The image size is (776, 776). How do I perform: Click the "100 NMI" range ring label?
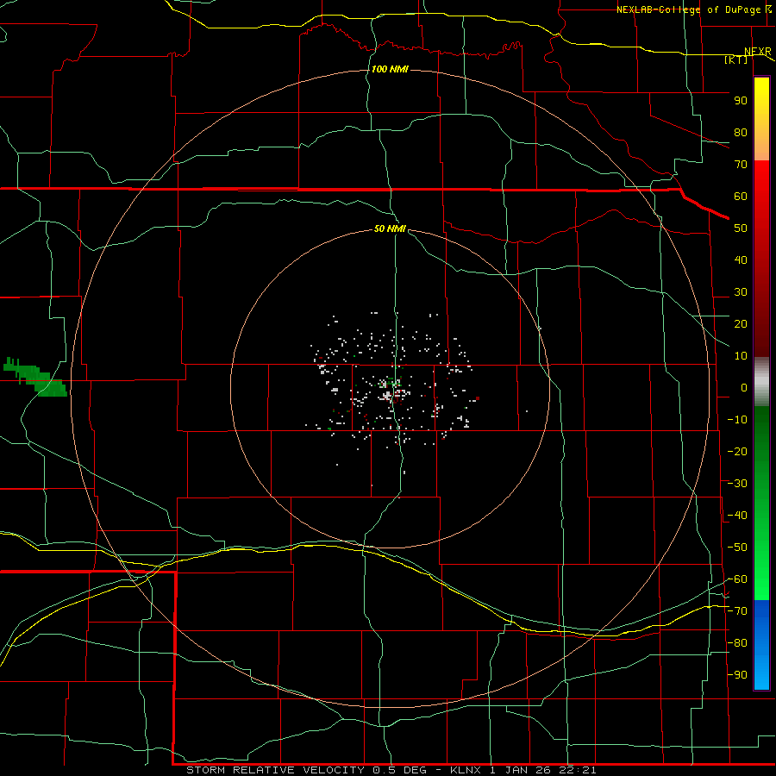click(390, 69)
